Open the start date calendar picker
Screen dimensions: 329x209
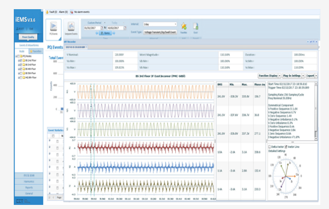pyautogui.click(x=101, y=28)
